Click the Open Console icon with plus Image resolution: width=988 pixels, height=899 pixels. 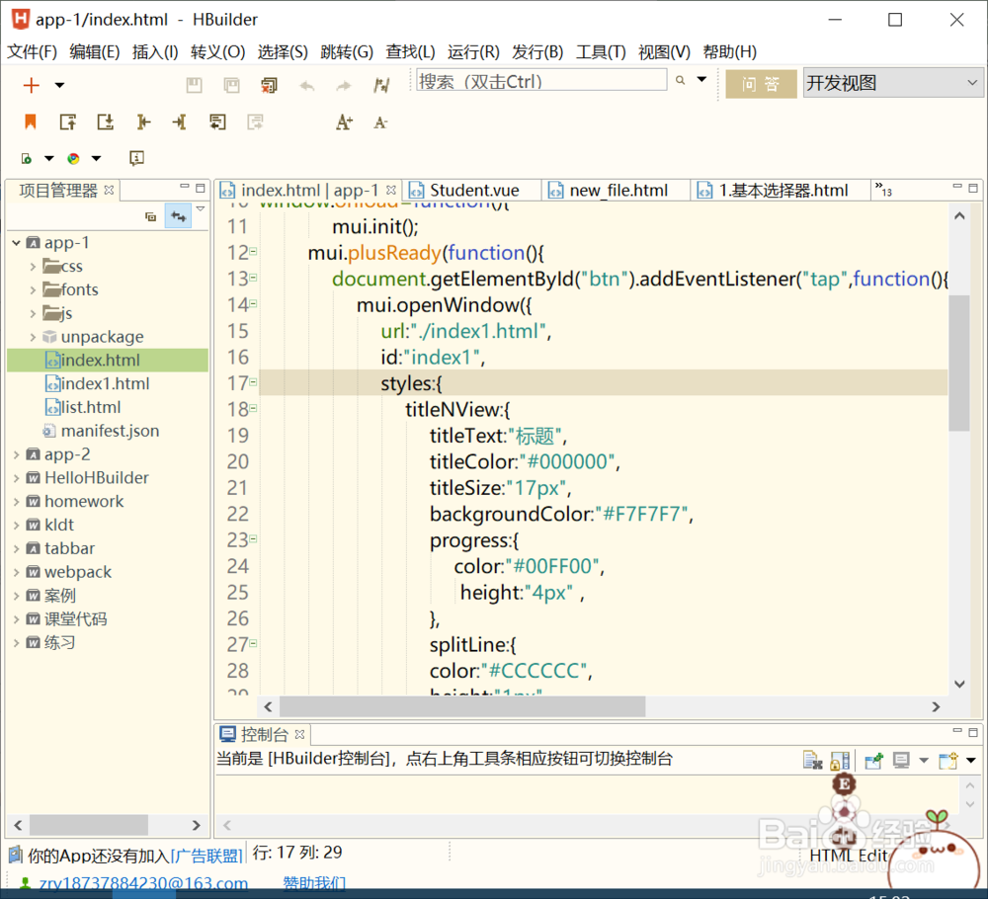(x=947, y=761)
